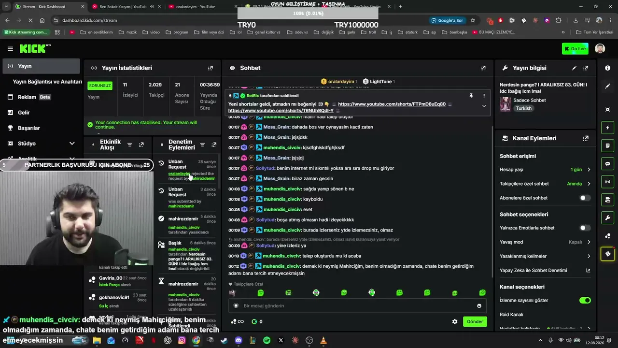Click the oralardayim user chip in chat header
The height and width of the screenshot is (348, 618).
click(x=339, y=82)
